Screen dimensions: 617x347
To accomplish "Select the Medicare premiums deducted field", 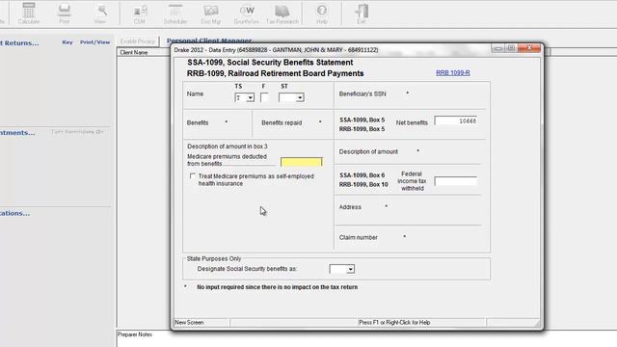I will (x=302, y=162).
